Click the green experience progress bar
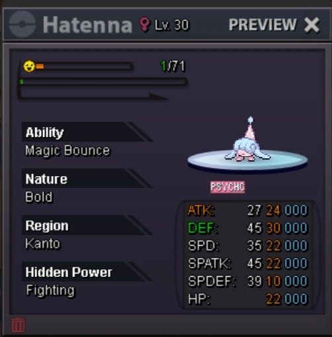Viewport: 332px width, 337px height. [103, 82]
